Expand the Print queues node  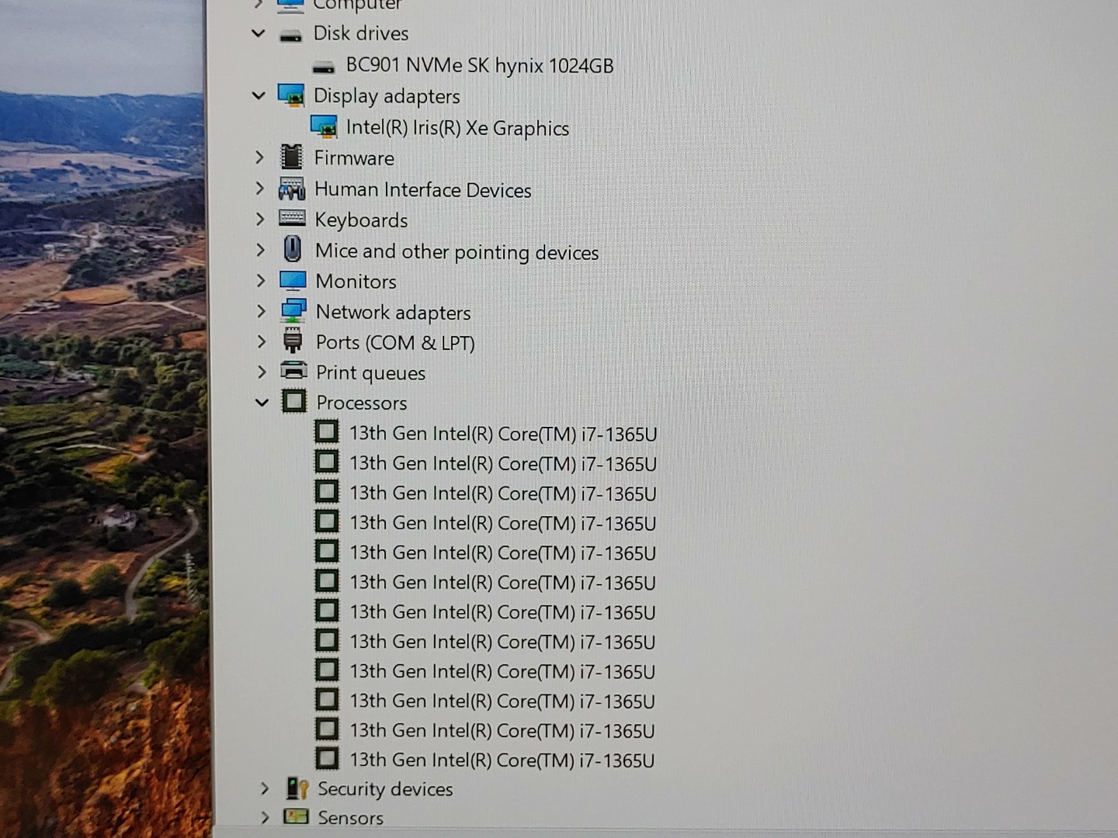tap(262, 372)
